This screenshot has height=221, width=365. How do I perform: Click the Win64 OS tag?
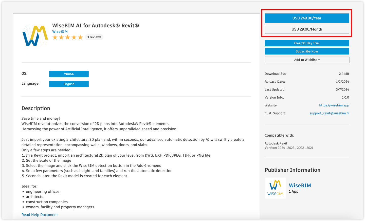(69, 74)
